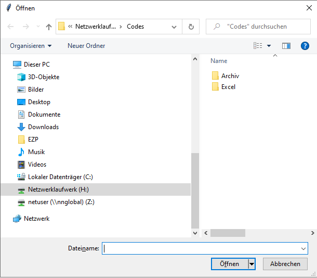Create a new folder with Neuer Ordner

[86, 46]
